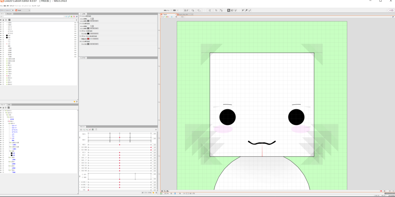Click the blue cross icon in canvas toolbar
Screen dimensions: 395x197
(x=171, y=17)
